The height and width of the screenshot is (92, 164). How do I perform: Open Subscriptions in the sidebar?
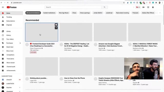pyautogui.click(x=11, y=21)
